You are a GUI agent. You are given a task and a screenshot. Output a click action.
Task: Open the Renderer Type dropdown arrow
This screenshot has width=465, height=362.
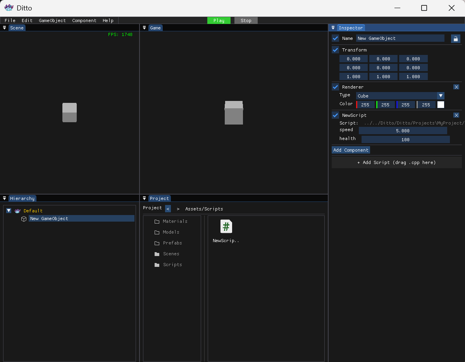[x=441, y=96]
